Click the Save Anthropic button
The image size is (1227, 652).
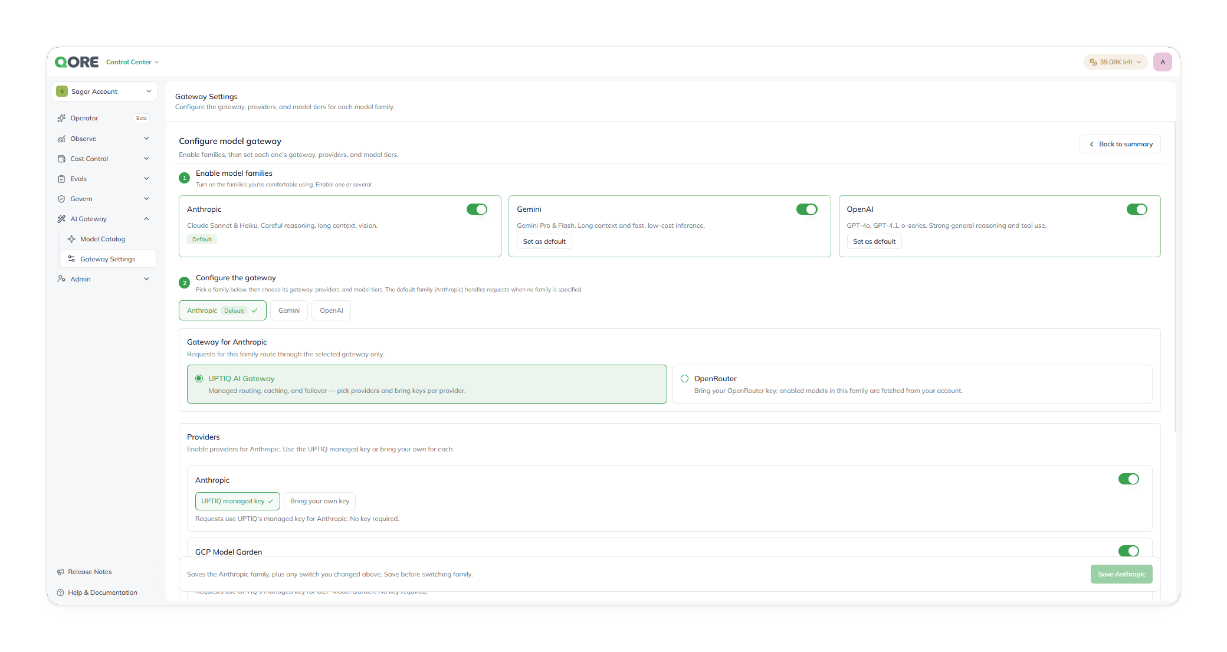1121,574
